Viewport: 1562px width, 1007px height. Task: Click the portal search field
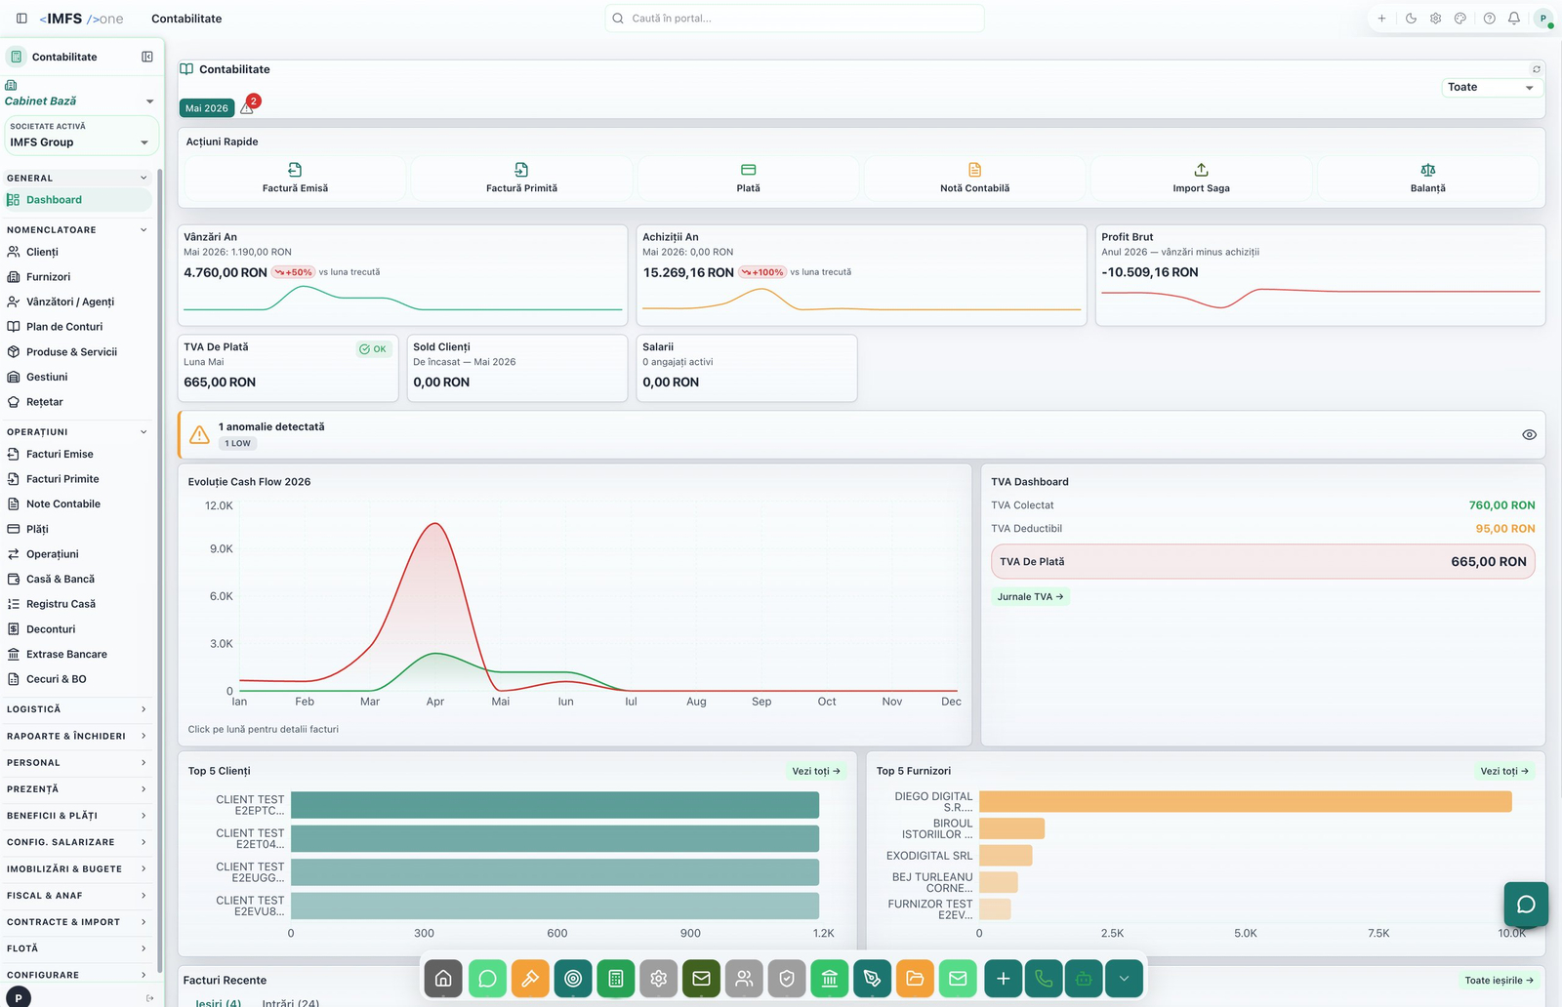(x=795, y=19)
